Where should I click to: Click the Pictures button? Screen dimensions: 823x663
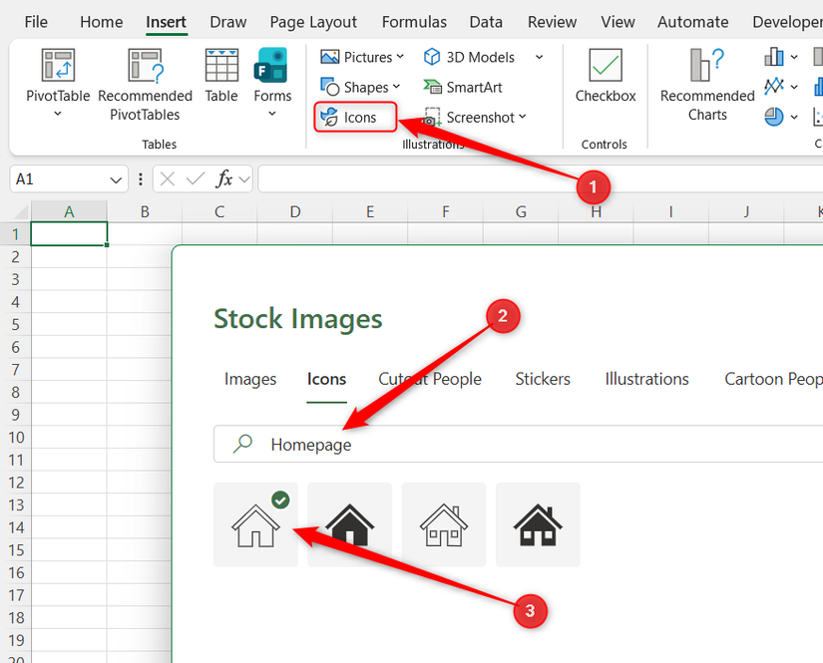point(357,57)
